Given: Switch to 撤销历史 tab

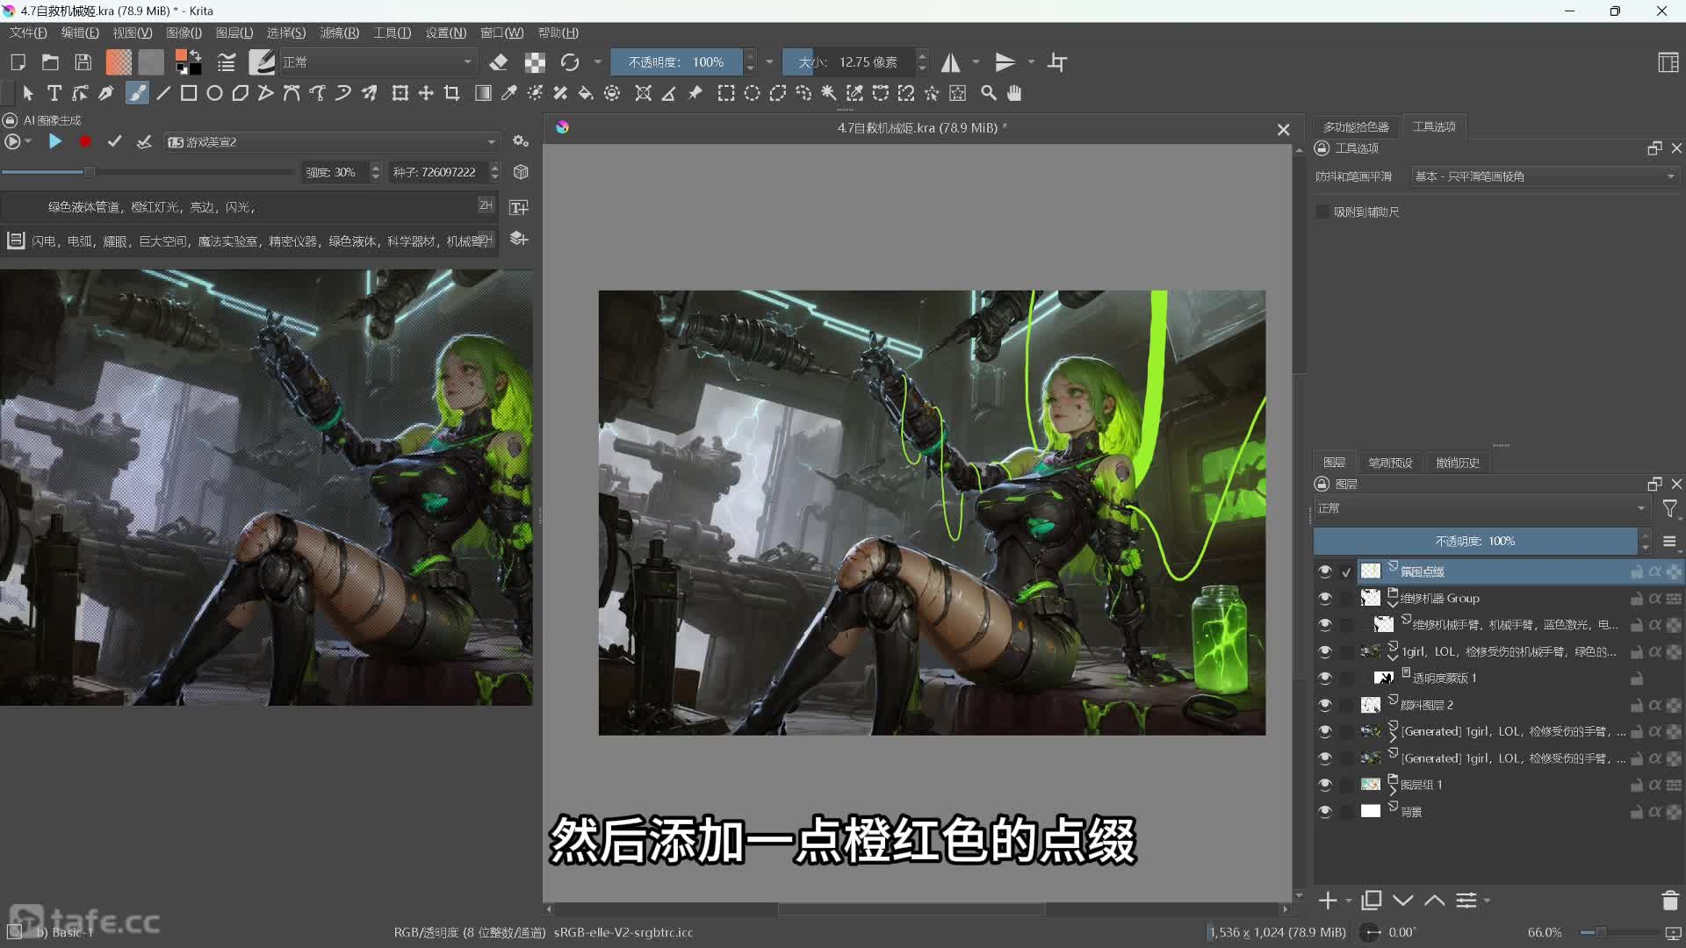Looking at the screenshot, I should coord(1458,463).
